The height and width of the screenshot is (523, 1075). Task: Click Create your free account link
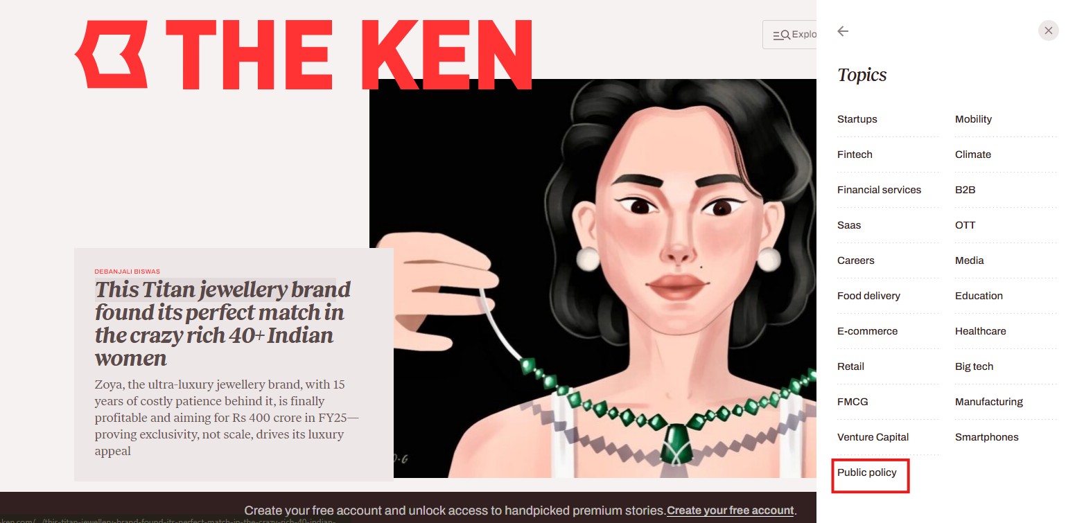click(x=730, y=511)
